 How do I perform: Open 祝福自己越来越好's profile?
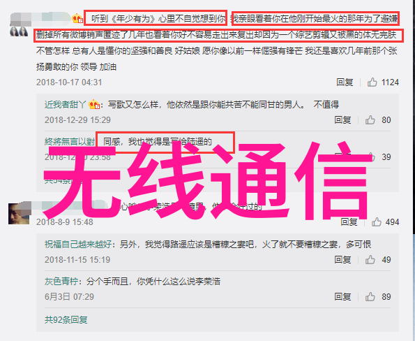pyautogui.click(x=78, y=244)
